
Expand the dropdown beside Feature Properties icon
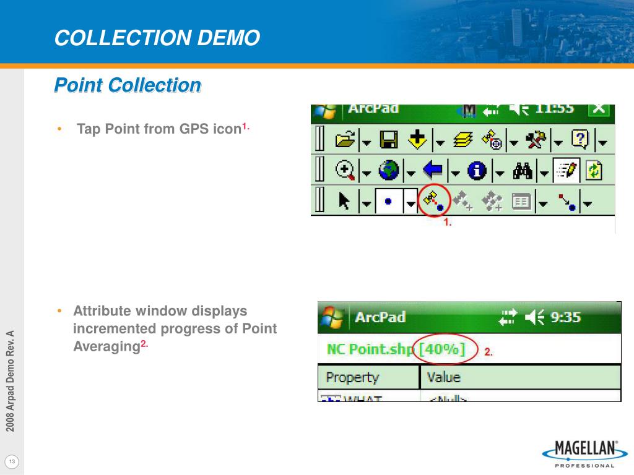pos(542,203)
